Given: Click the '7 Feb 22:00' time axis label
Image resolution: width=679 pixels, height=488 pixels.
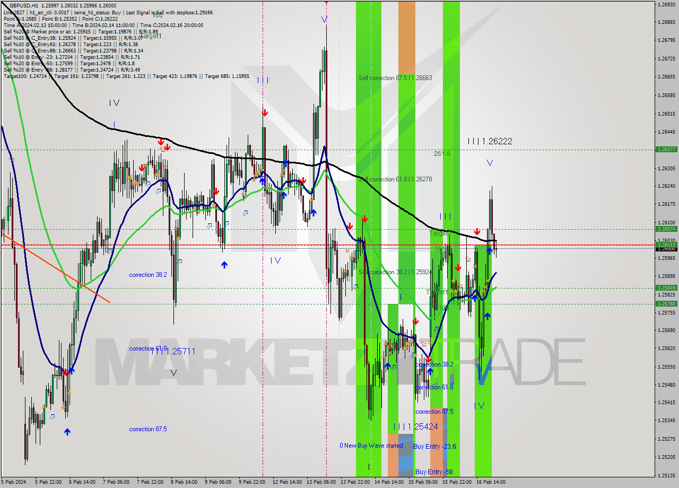Looking at the screenshot, I should [x=150, y=482].
